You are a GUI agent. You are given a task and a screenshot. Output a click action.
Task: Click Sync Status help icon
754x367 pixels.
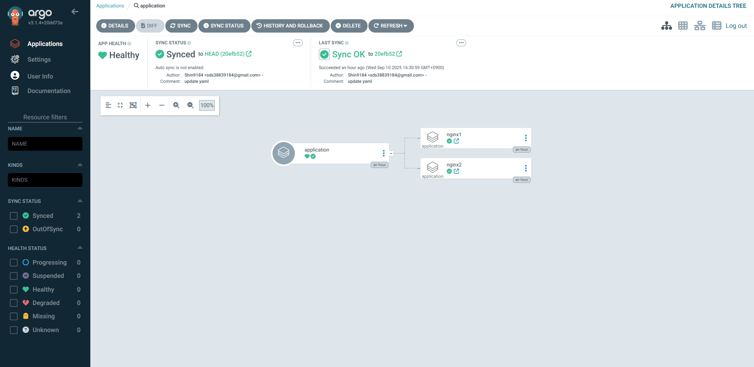pyautogui.click(x=189, y=43)
